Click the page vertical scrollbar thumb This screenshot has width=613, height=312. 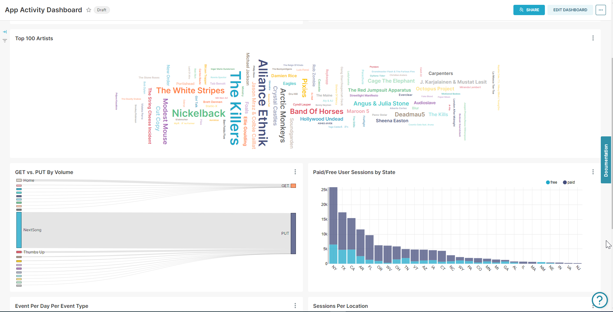(x=612, y=143)
